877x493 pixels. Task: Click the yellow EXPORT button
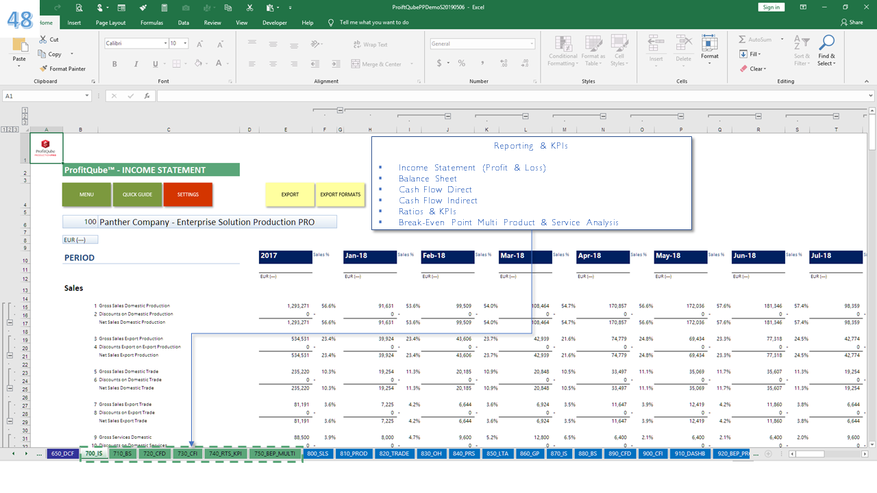(290, 194)
